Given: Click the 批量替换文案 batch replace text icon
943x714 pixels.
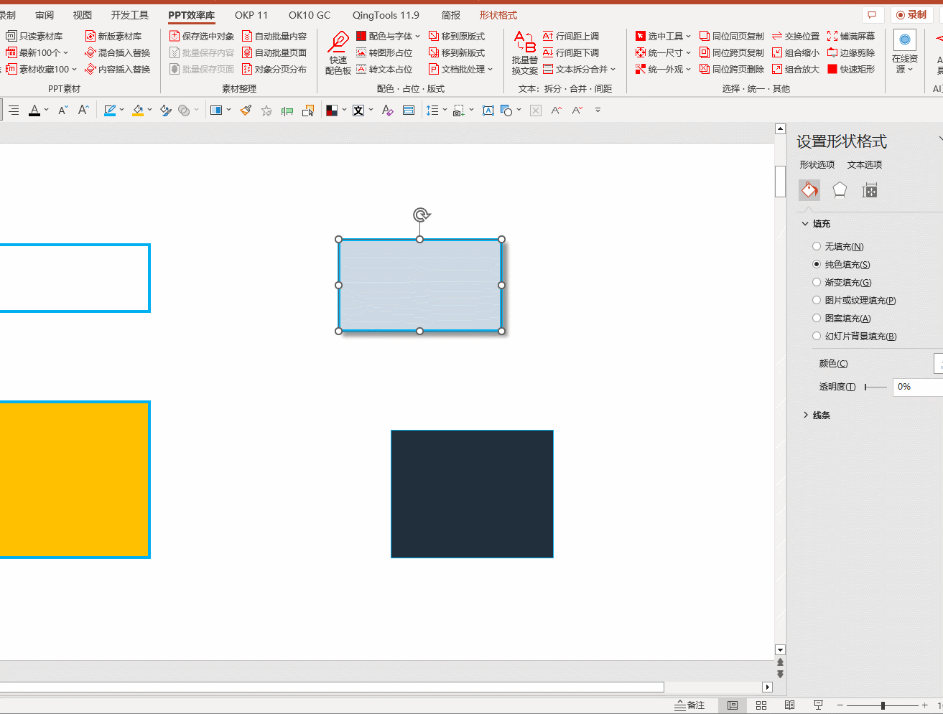Looking at the screenshot, I should click(524, 52).
